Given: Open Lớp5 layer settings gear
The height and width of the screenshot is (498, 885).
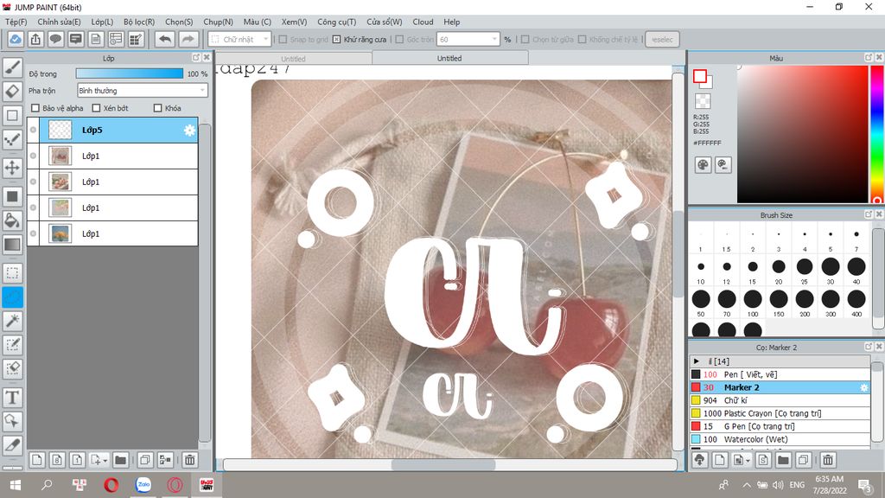Looking at the screenshot, I should (x=189, y=131).
